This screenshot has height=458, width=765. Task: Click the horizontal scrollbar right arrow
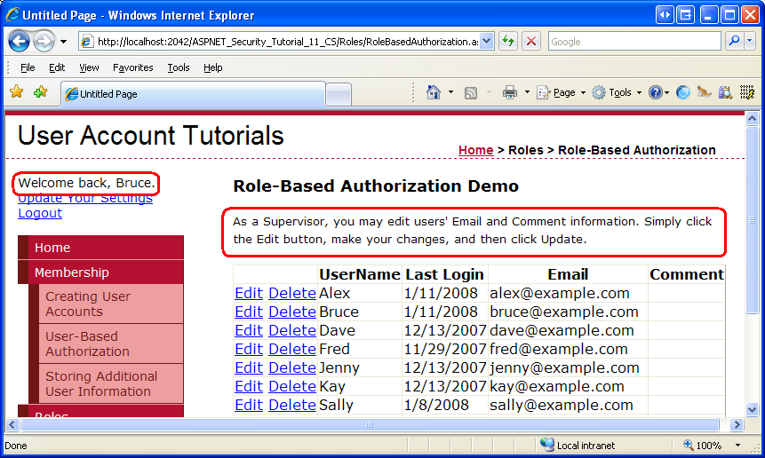[x=737, y=425]
